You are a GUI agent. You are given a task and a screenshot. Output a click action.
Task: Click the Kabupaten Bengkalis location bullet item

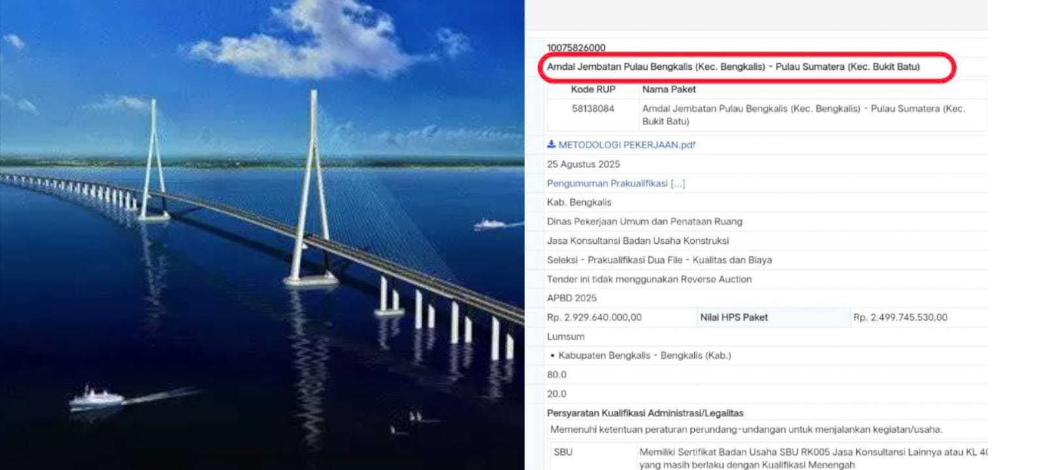[641, 355]
